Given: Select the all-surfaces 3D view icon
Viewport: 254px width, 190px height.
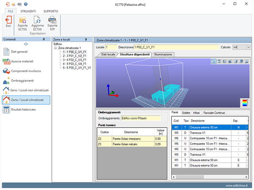Looking at the screenshot, I should (214, 61).
